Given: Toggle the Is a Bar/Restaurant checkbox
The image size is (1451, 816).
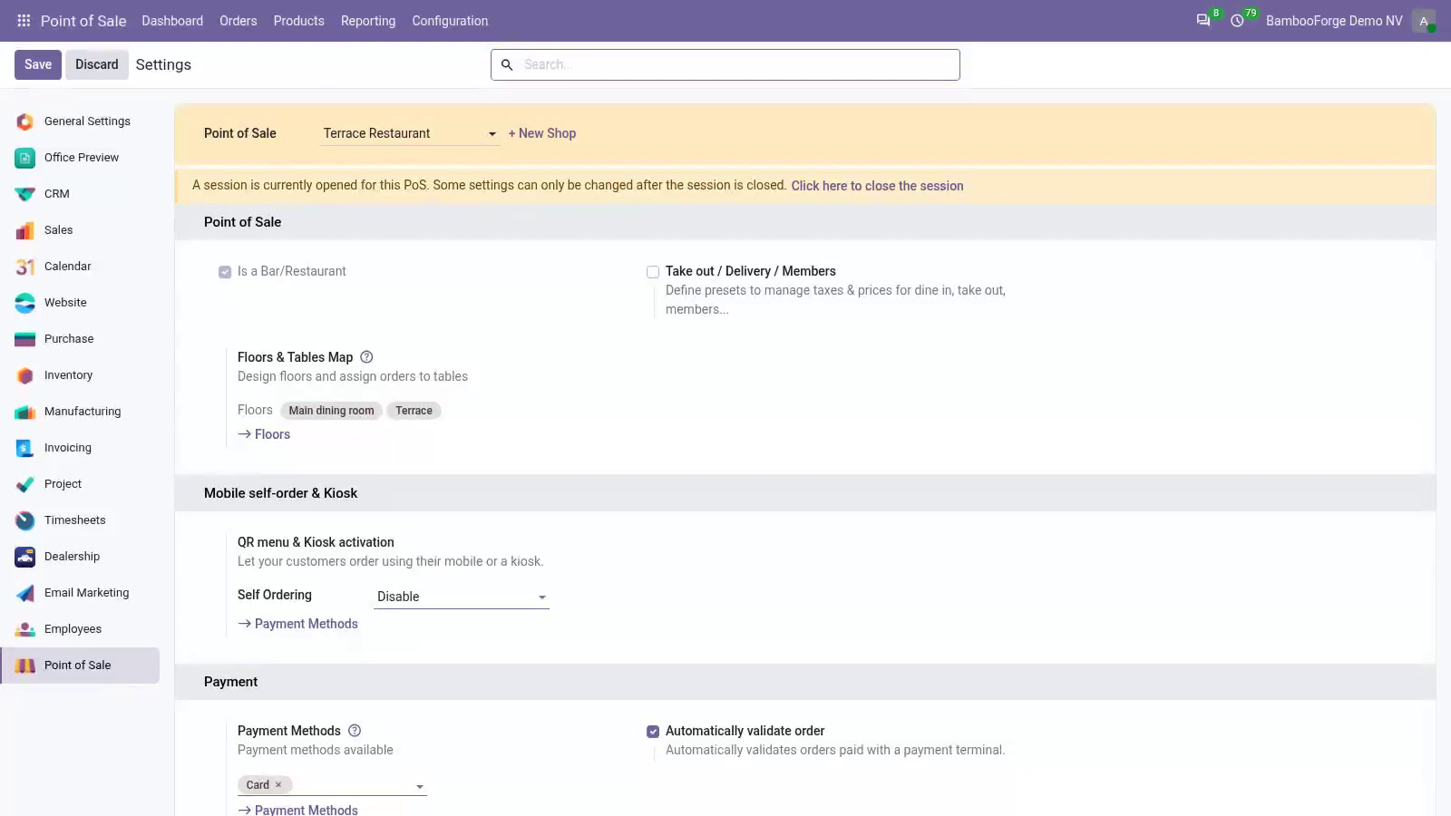Looking at the screenshot, I should (225, 272).
